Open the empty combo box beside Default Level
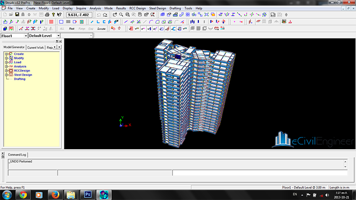 [91, 36]
